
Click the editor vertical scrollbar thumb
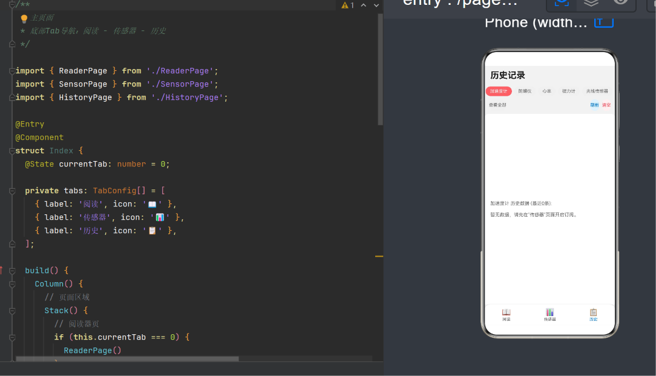(380, 69)
